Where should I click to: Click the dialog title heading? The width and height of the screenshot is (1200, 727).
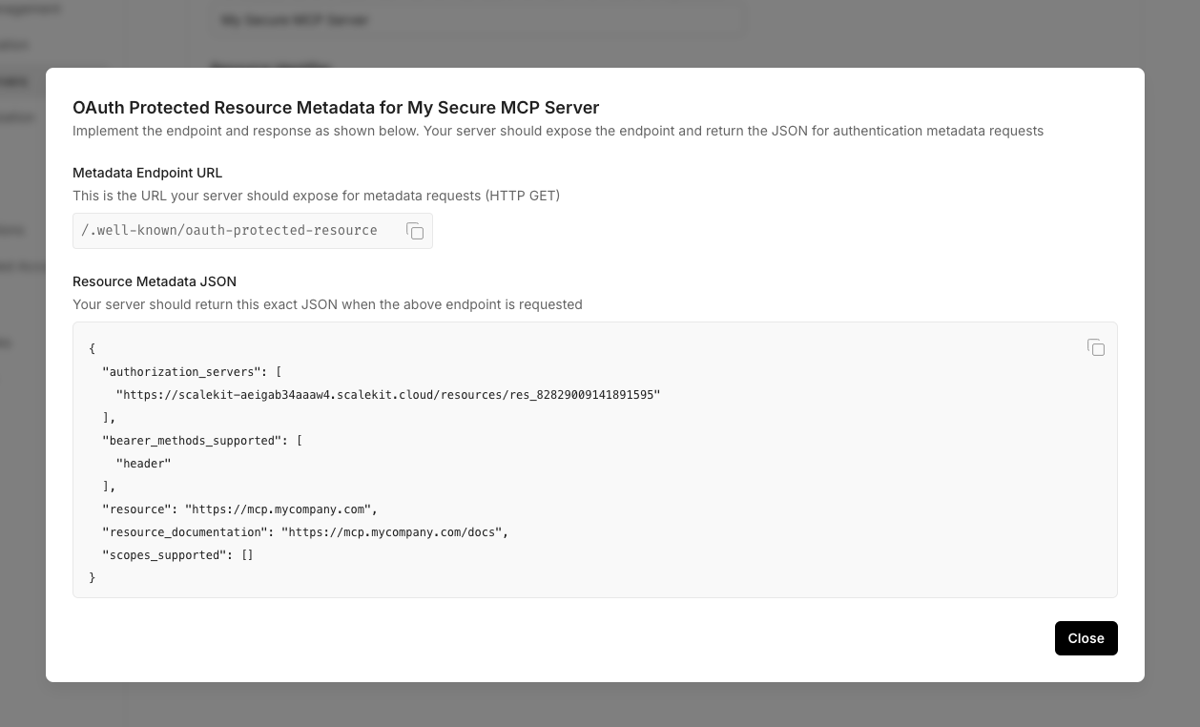[x=336, y=107]
